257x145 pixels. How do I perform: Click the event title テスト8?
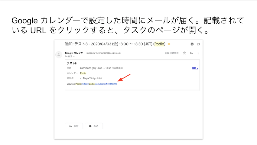[72, 64]
